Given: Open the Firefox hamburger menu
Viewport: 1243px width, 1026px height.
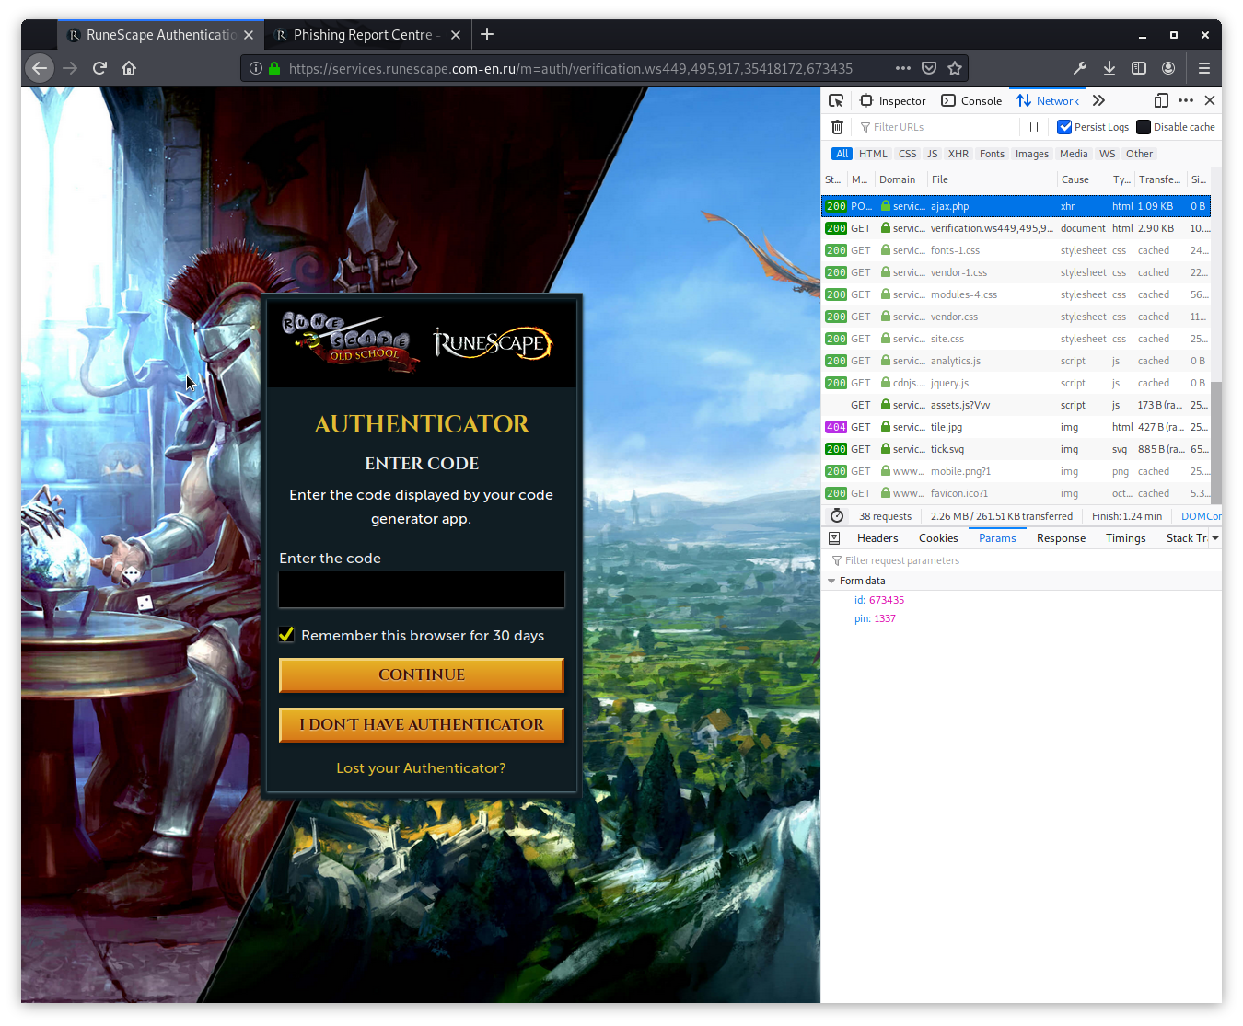Looking at the screenshot, I should (x=1204, y=68).
